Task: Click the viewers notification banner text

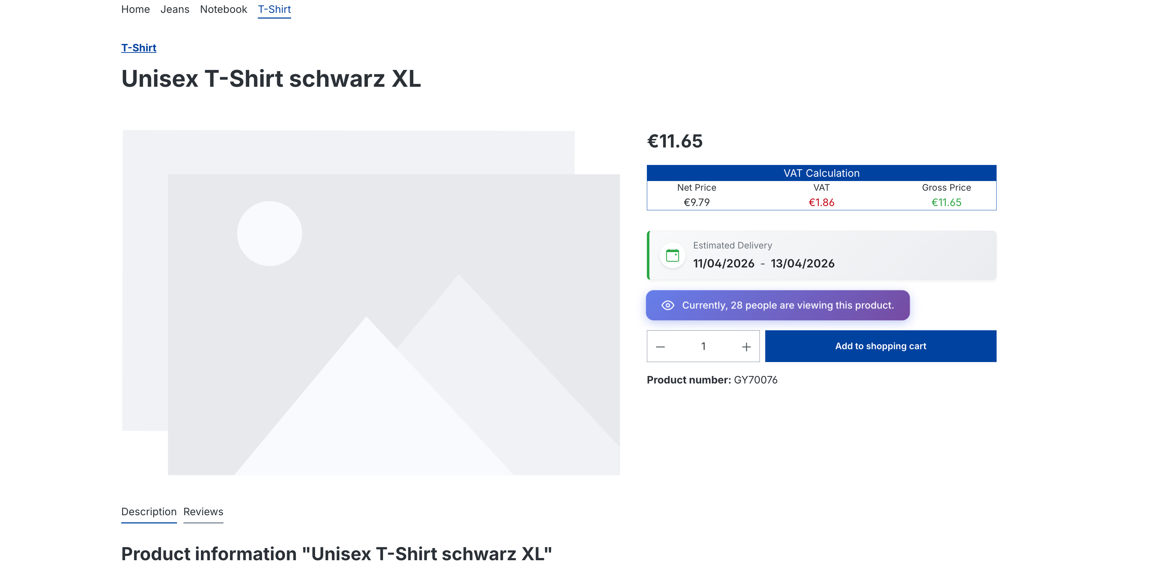Action: (787, 305)
